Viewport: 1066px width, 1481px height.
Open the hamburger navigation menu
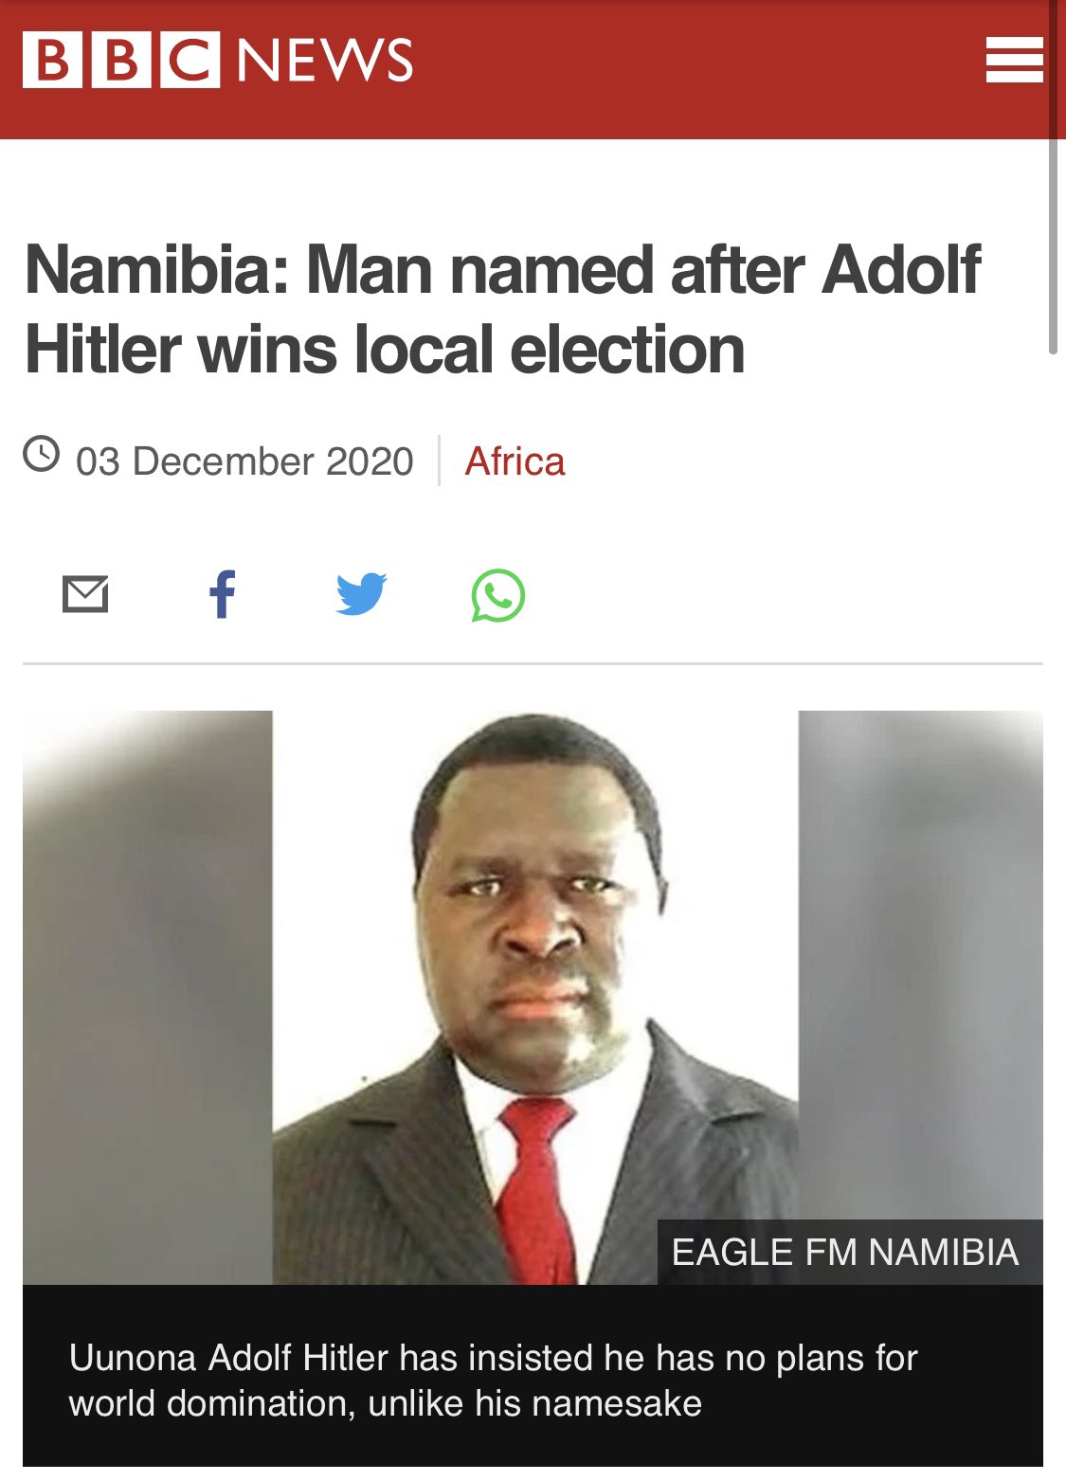click(x=1014, y=60)
